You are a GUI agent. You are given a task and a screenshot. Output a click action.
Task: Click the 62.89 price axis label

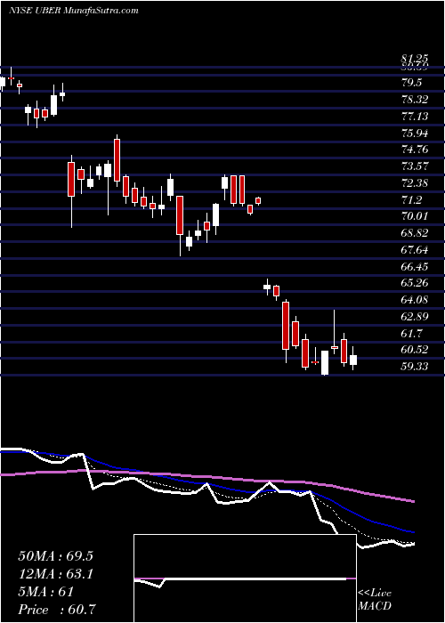415,317
